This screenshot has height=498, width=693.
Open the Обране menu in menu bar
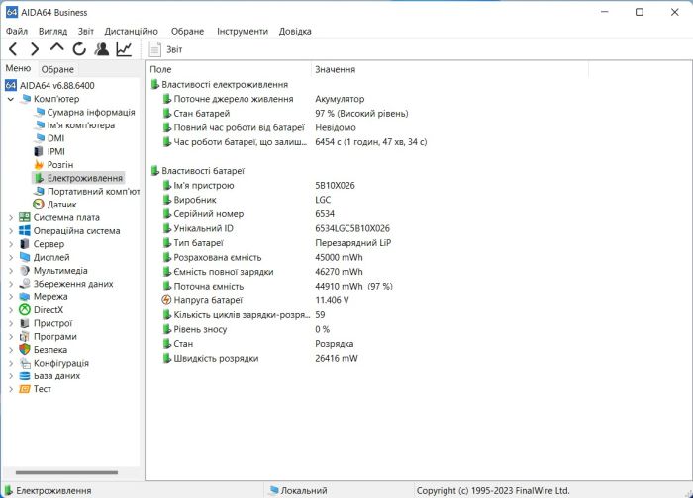coord(187,32)
